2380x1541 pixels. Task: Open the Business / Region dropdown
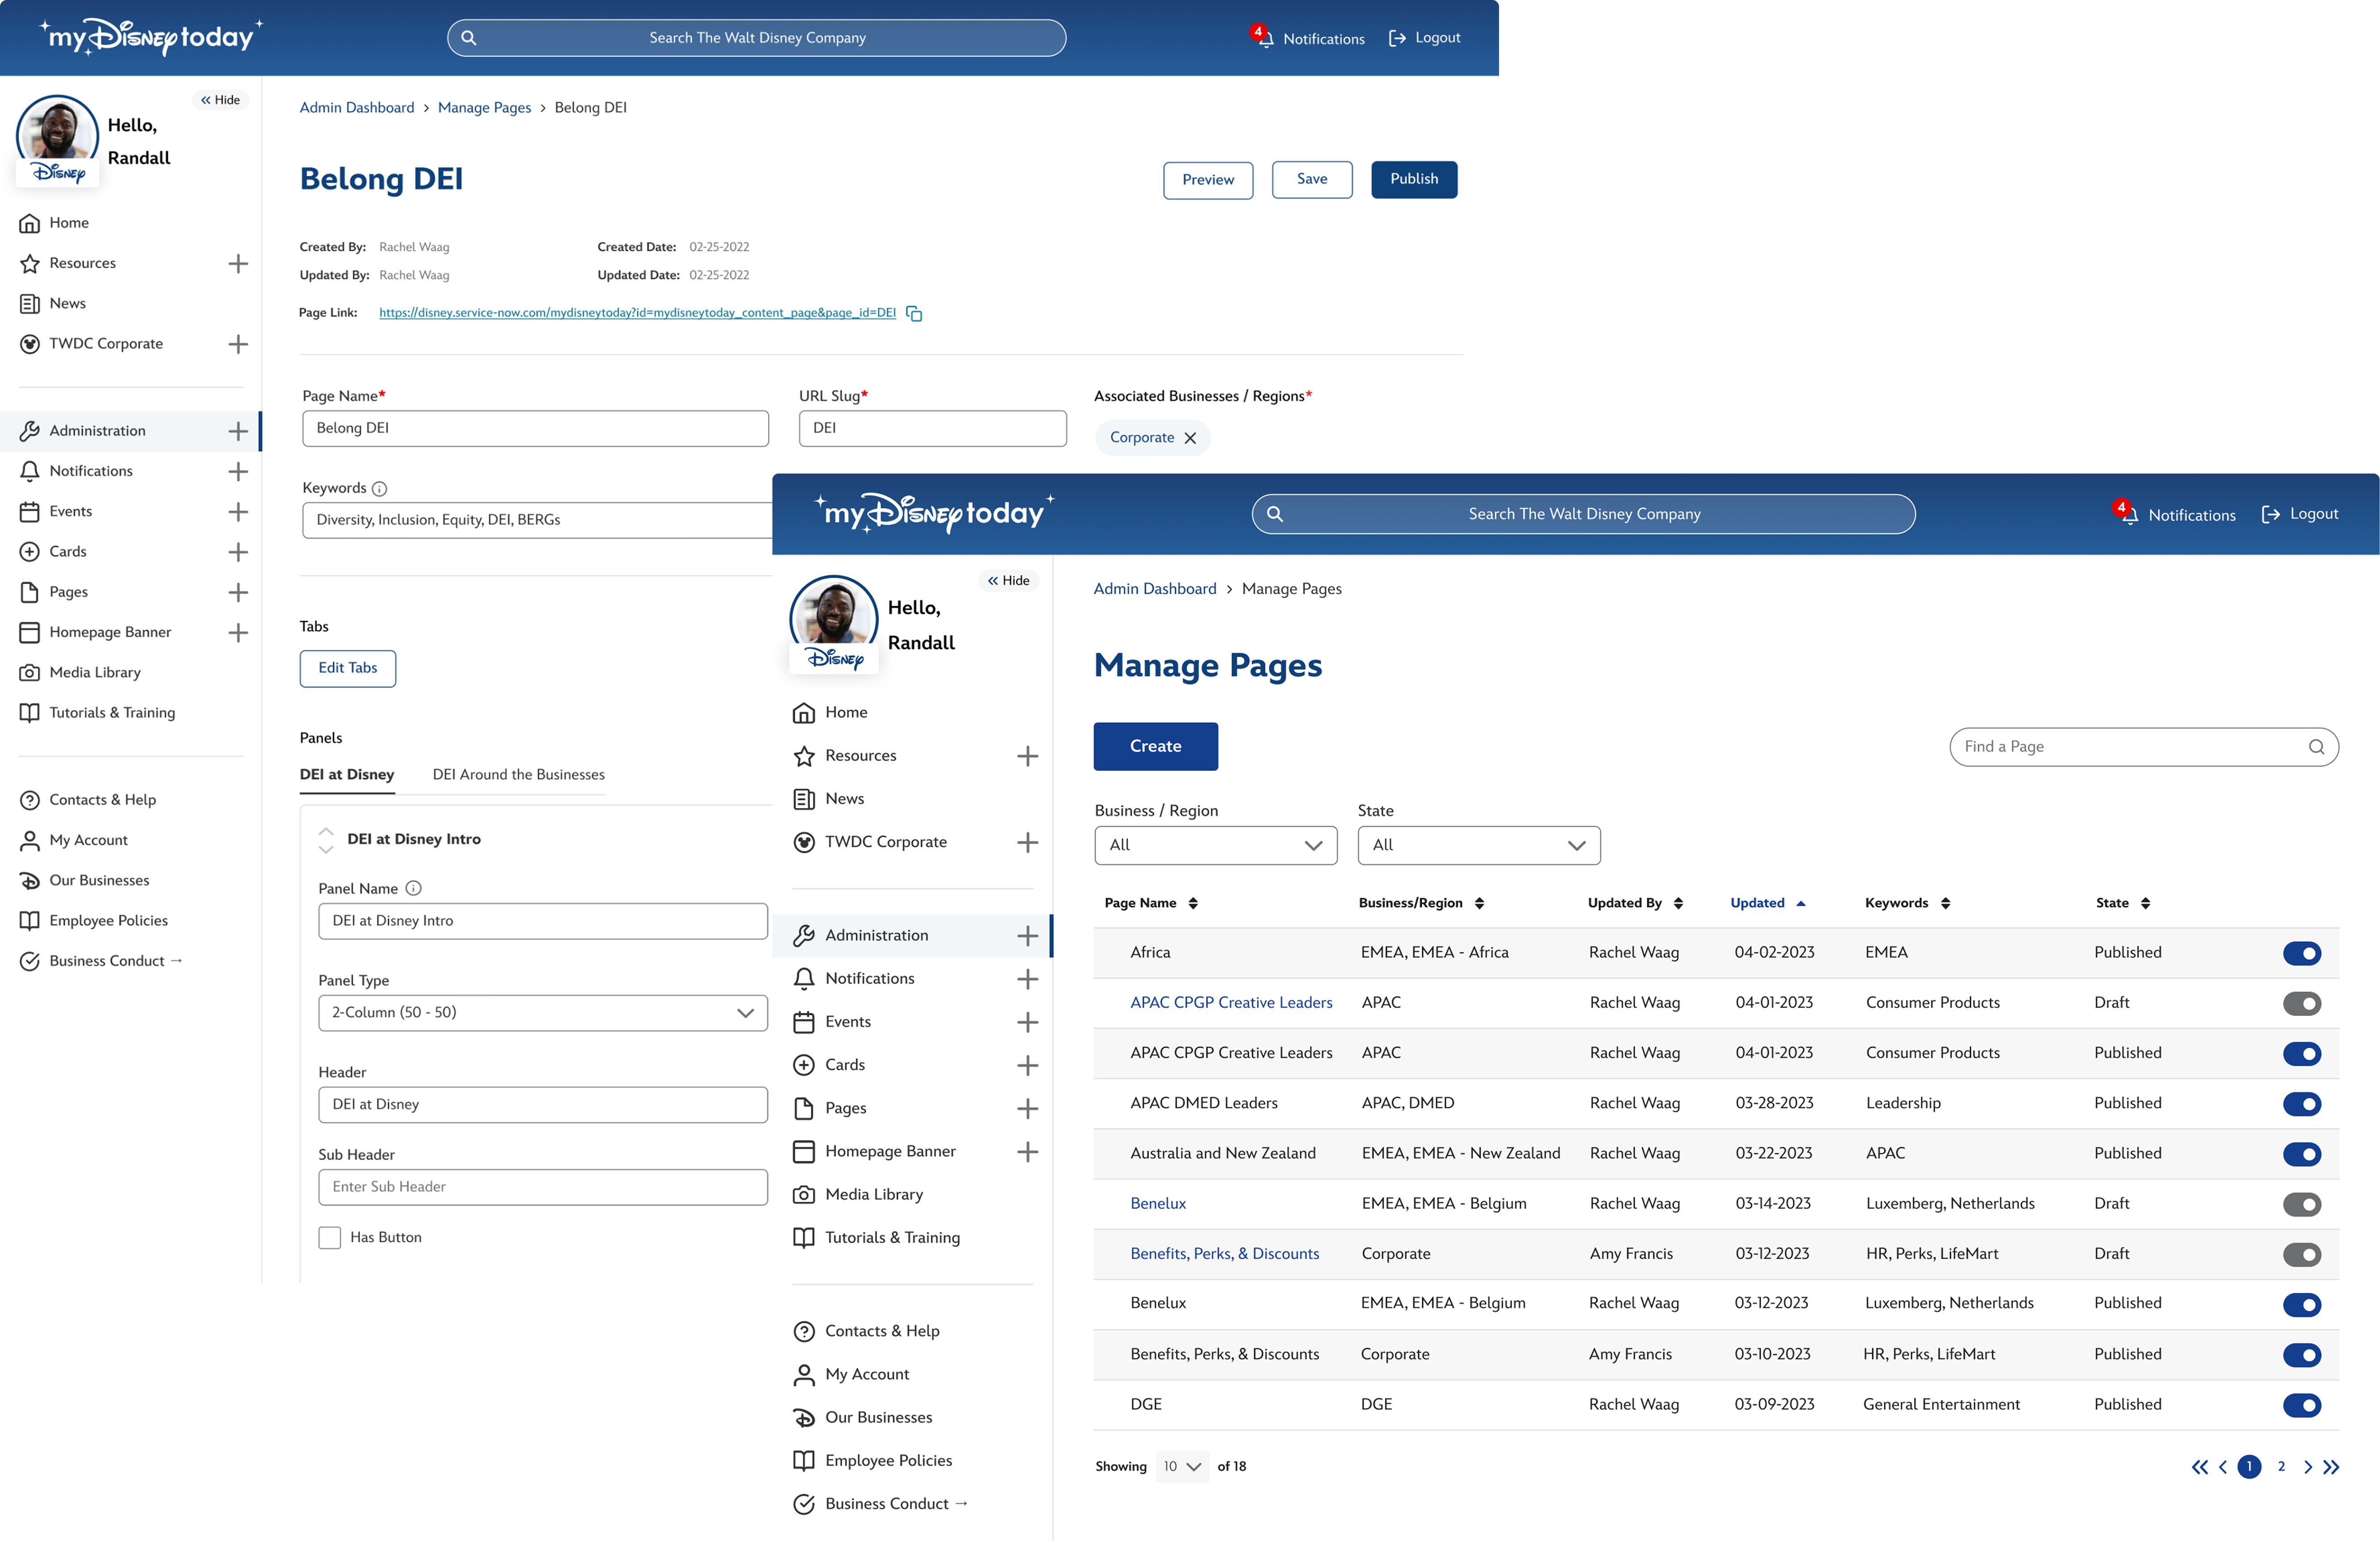point(1215,845)
